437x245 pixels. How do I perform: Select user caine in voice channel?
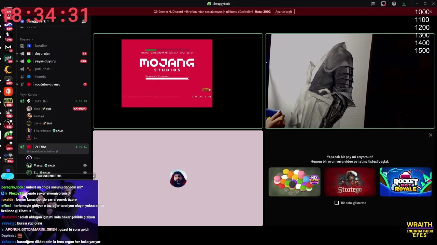tap(57, 123)
